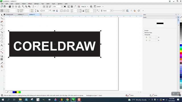The image size is (182, 102).
Task: Click the Save floppy disk icon
Action: (x=10, y=7)
